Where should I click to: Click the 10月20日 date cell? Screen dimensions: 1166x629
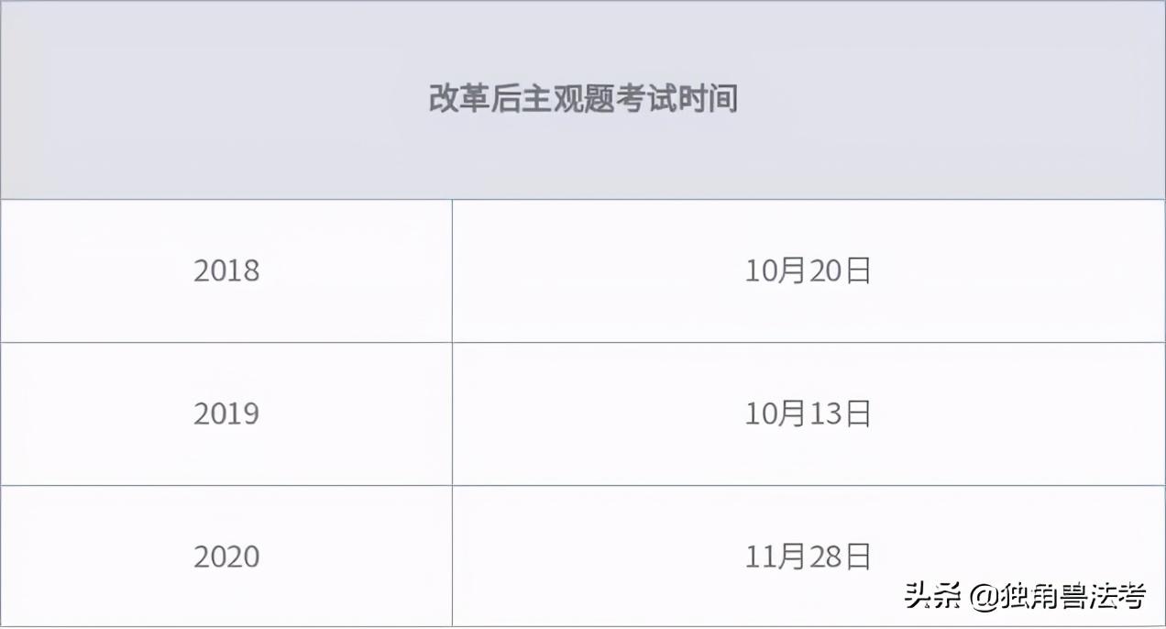click(x=808, y=271)
